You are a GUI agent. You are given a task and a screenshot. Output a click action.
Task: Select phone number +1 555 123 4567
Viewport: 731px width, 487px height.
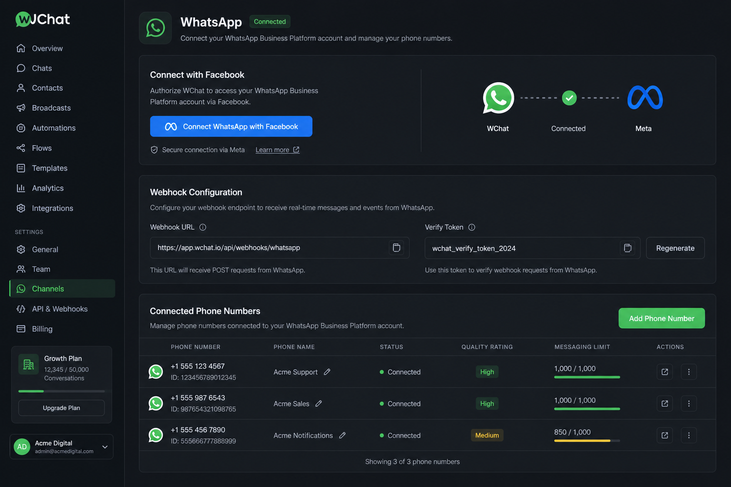[x=198, y=366]
